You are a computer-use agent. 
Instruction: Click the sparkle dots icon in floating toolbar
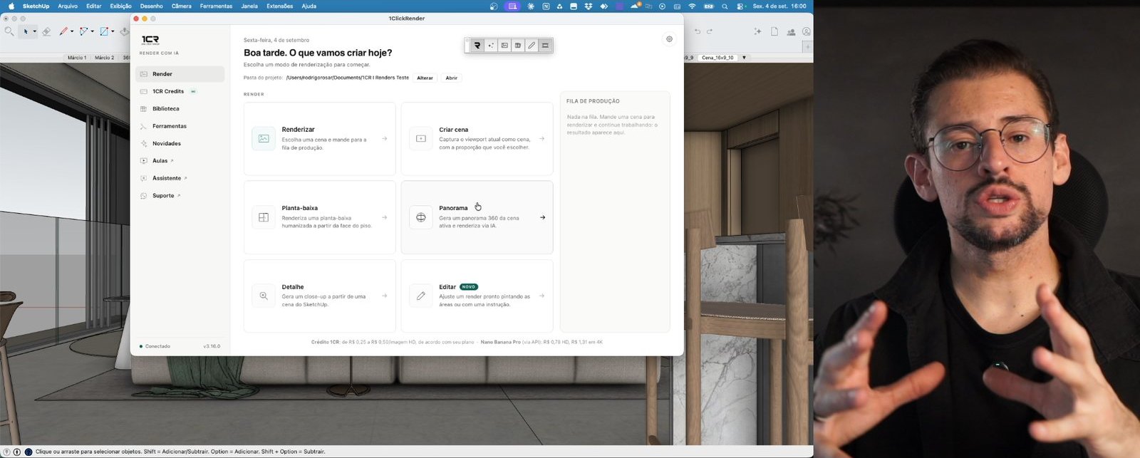coord(491,46)
